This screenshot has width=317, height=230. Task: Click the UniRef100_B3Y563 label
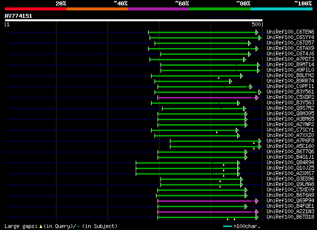pos(290,103)
